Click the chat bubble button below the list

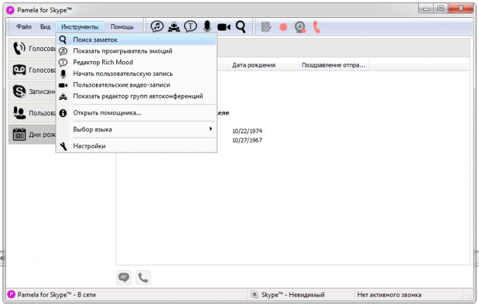click(x=124, y=278)
